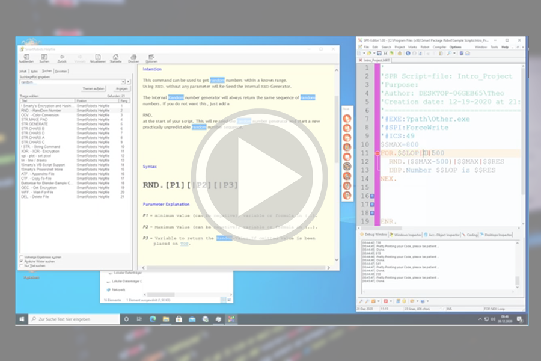Open the Optionen icon in help toolbar
Screen dimensions: 541x361
151,57
